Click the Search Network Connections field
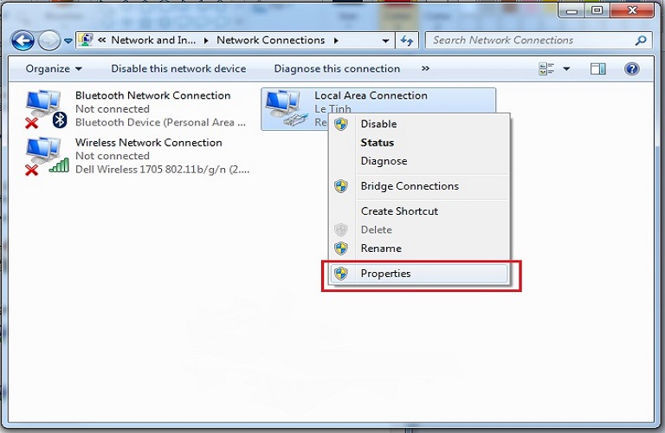 528,40
